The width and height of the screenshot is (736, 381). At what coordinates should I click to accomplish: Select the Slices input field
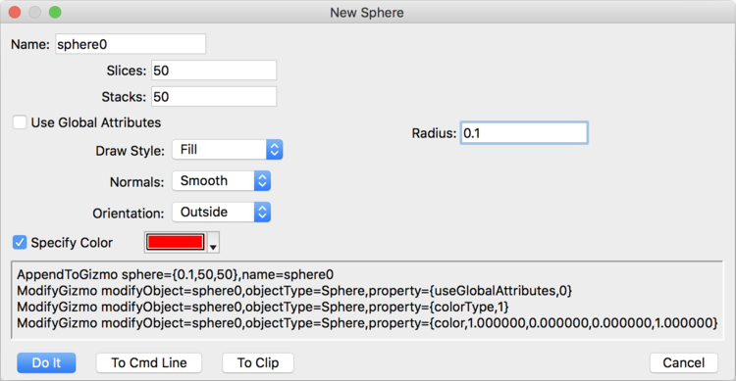click(x=214, y=71)
